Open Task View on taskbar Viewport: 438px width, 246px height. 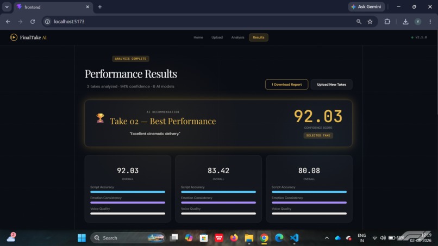[174, 238]
